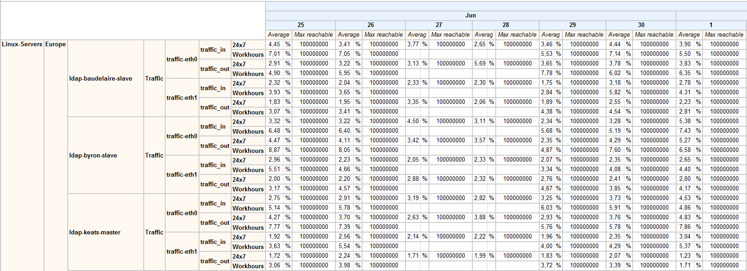Click the Traffic label beside ldap-keats-master
Screen dimensions: 747x271
pos(154,233)
